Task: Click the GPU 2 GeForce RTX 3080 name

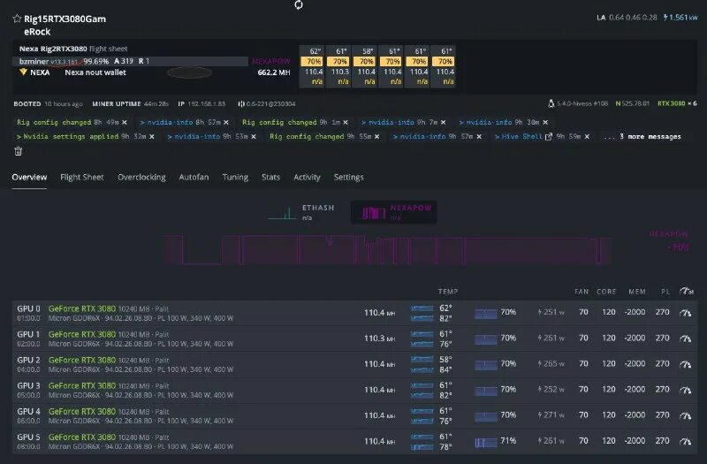Action: [82, 361]
